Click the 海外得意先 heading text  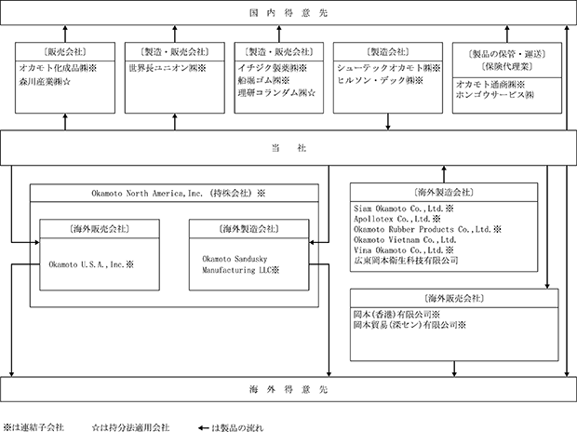pos(288,389)
